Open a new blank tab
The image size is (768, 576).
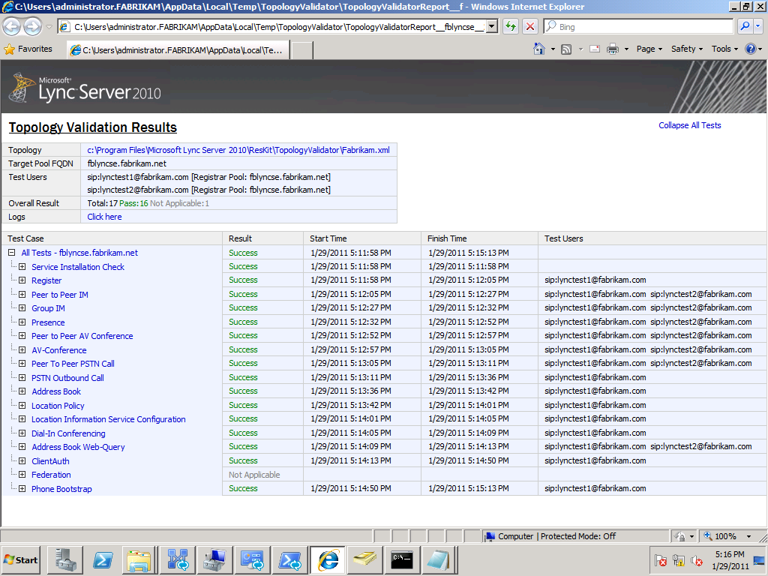tap(302, 50)
